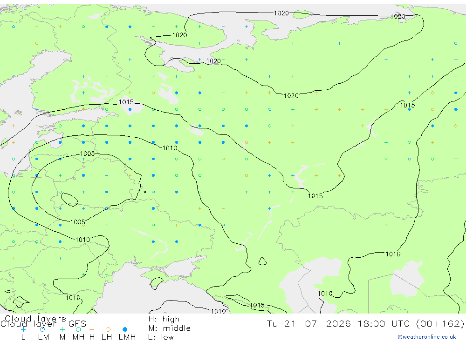Click the 'Tu 21-07-2026 18:00 UTC (00+162)' timestamp
Image resolution: width=466 pixels, height=341 pixels.
tap(365, 323)
